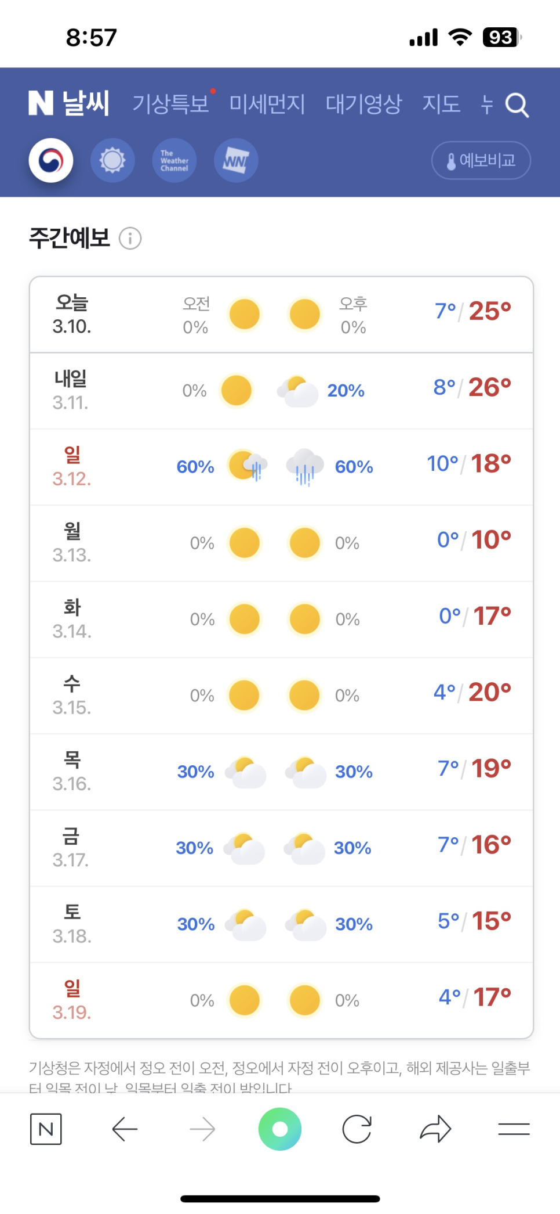560x1214 pixels.
Task: Share the page via share arrow
Action: point(435,1129)
